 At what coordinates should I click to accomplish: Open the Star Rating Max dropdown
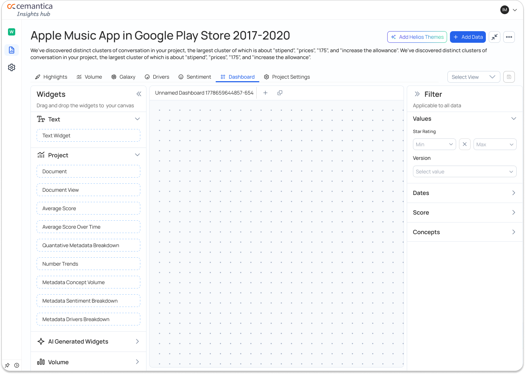495,144
